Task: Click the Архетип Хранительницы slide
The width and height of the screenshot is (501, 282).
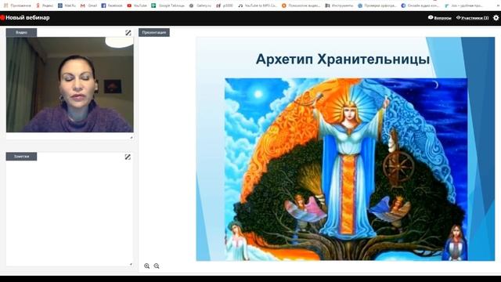Action: coord(345,149)
